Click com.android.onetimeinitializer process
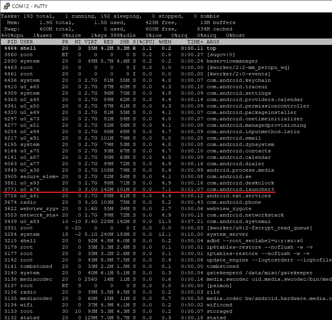 click(255, 119)
